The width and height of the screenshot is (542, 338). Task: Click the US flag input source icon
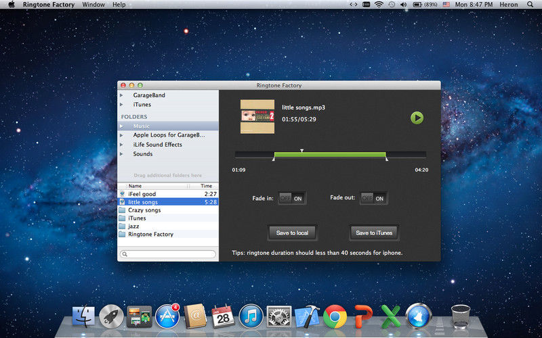tap(446, 5)
